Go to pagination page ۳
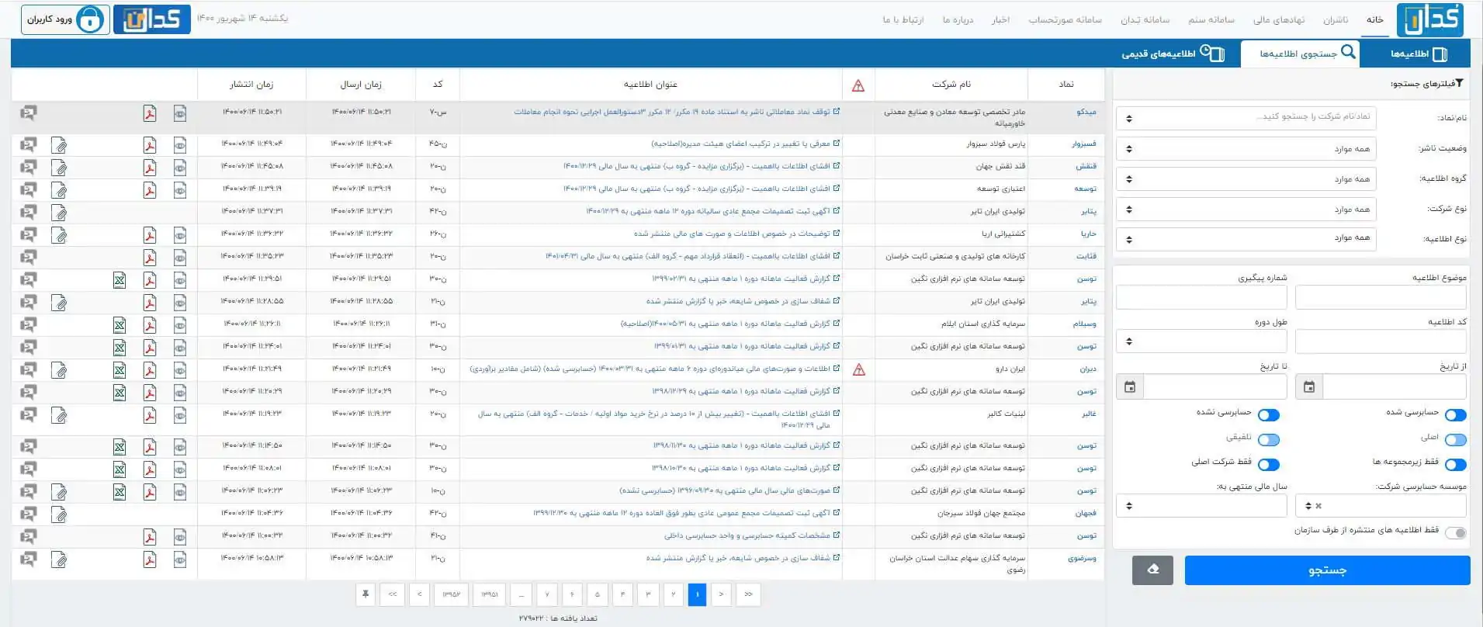 pos(648,594)
